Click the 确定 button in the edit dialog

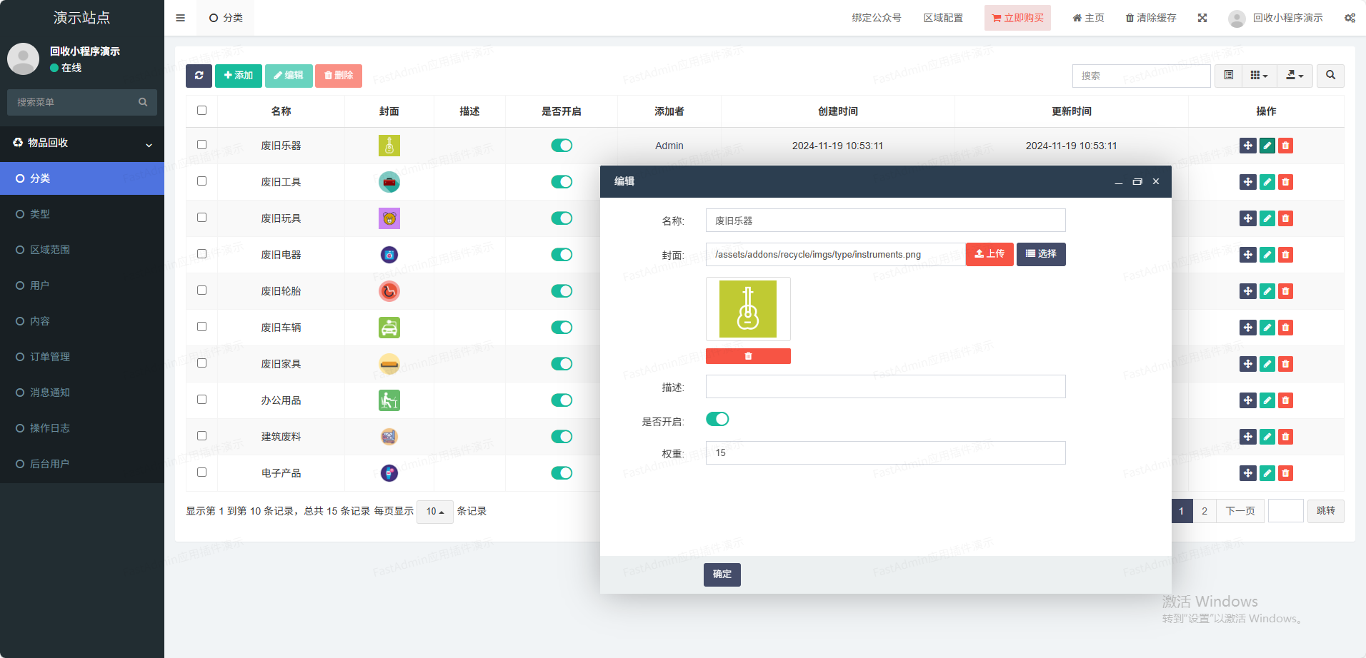722,575
